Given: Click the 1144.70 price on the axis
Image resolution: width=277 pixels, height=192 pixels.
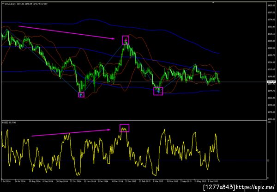Looking at the screenshot, I should 271,91.
